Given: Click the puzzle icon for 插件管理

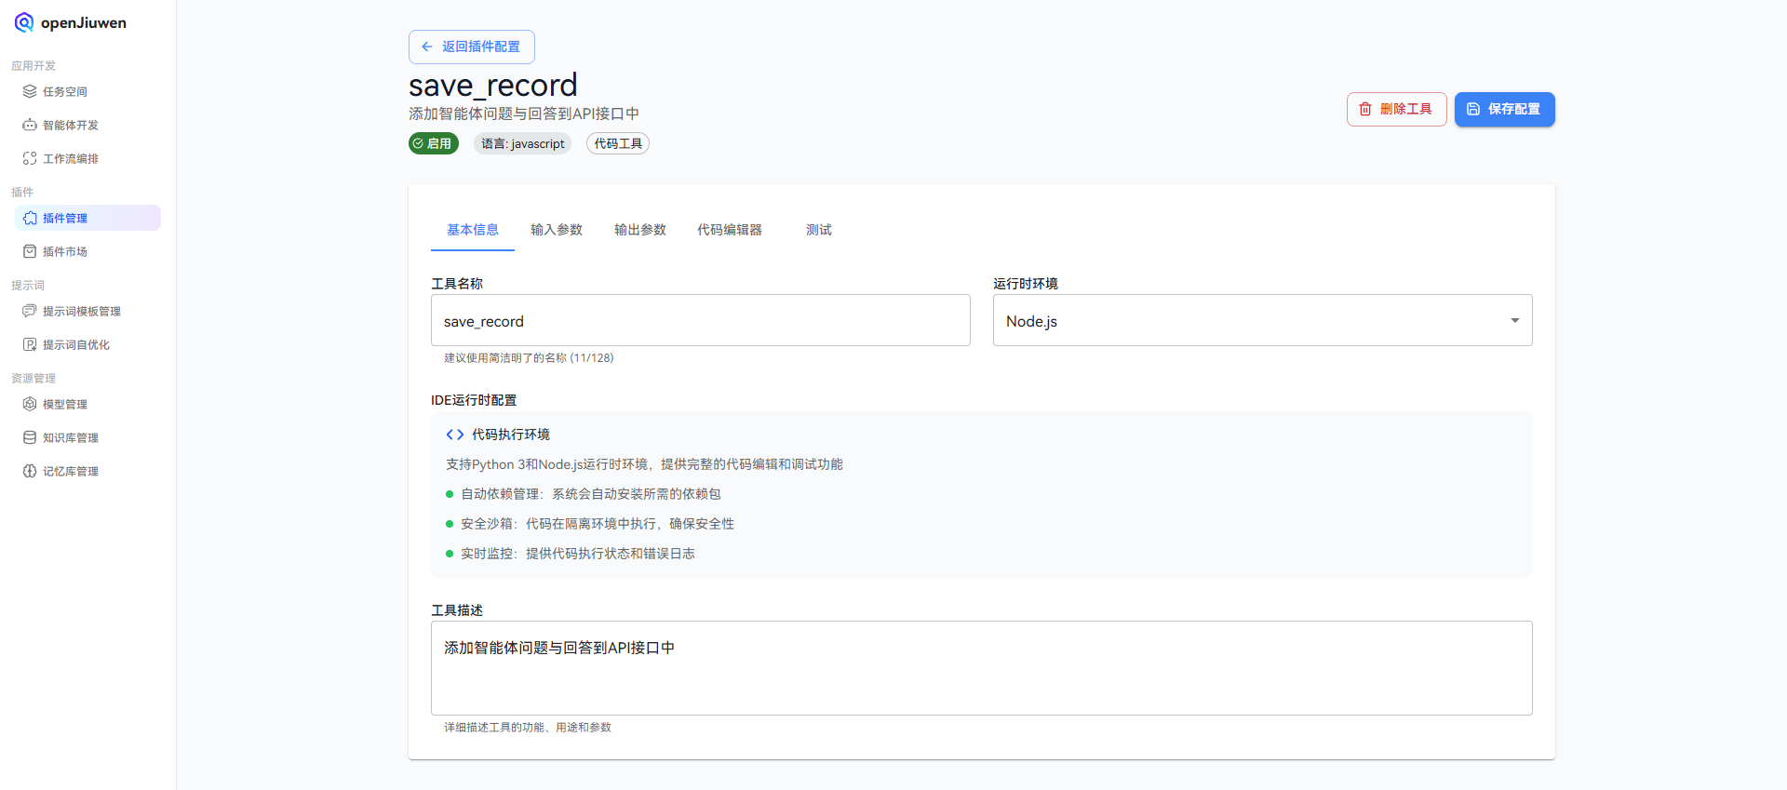Looking at the screenshot, I should coord(30,218).
